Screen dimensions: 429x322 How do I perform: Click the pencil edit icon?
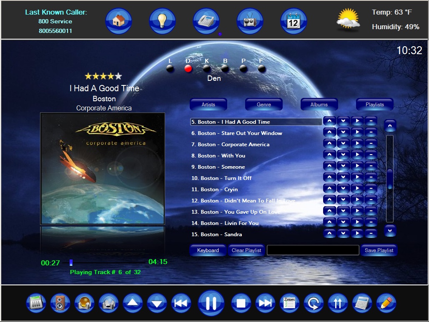[386, 303]
